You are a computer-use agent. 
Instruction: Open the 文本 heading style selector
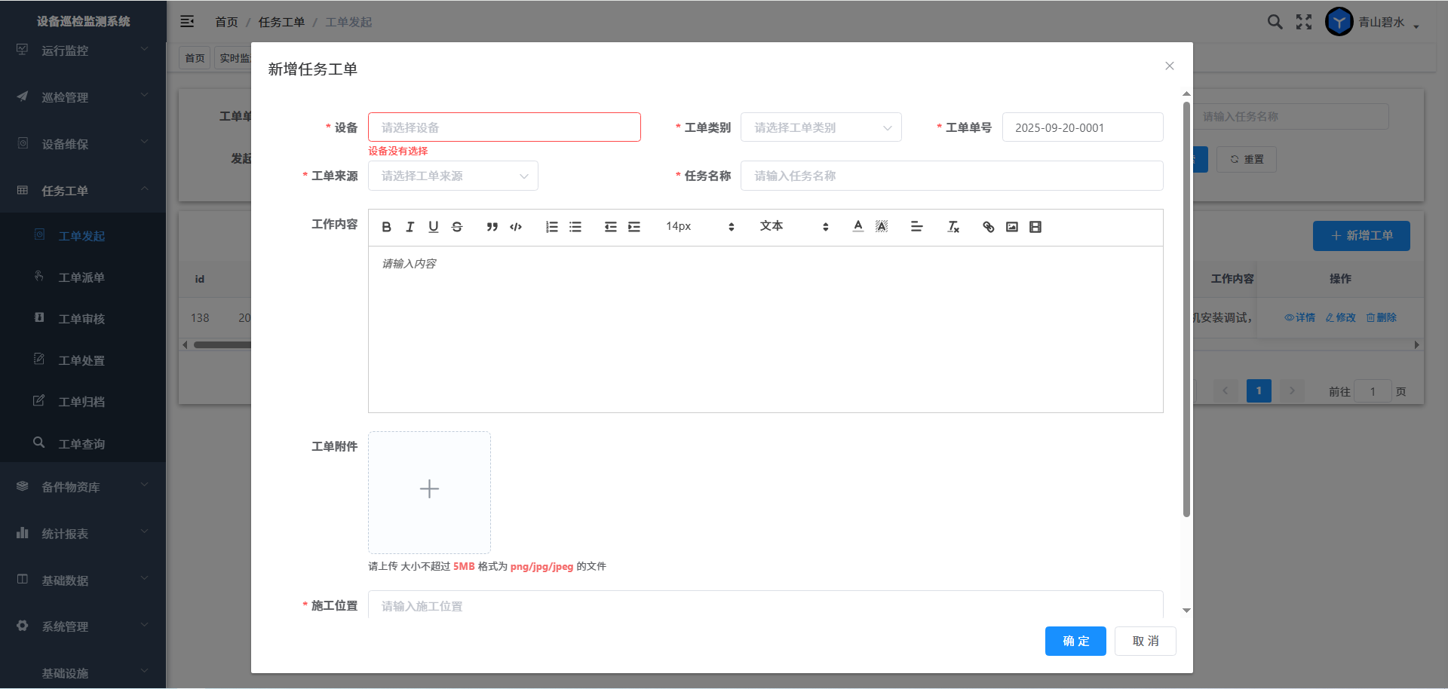click(x=793, y=227)
